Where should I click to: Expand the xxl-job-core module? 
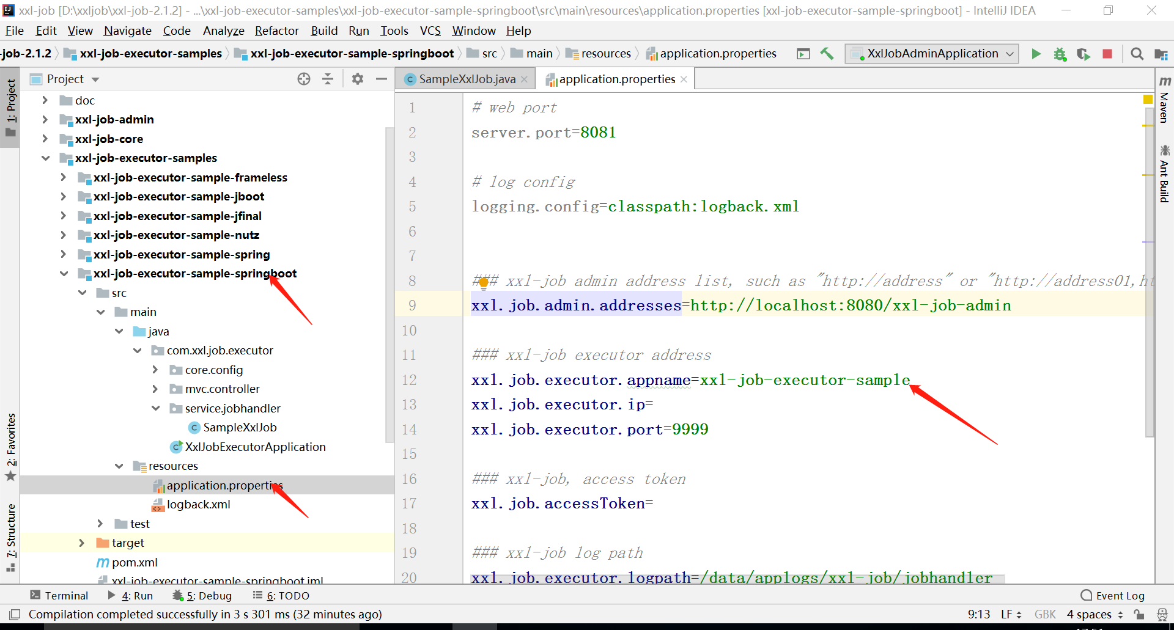[45, 139]
